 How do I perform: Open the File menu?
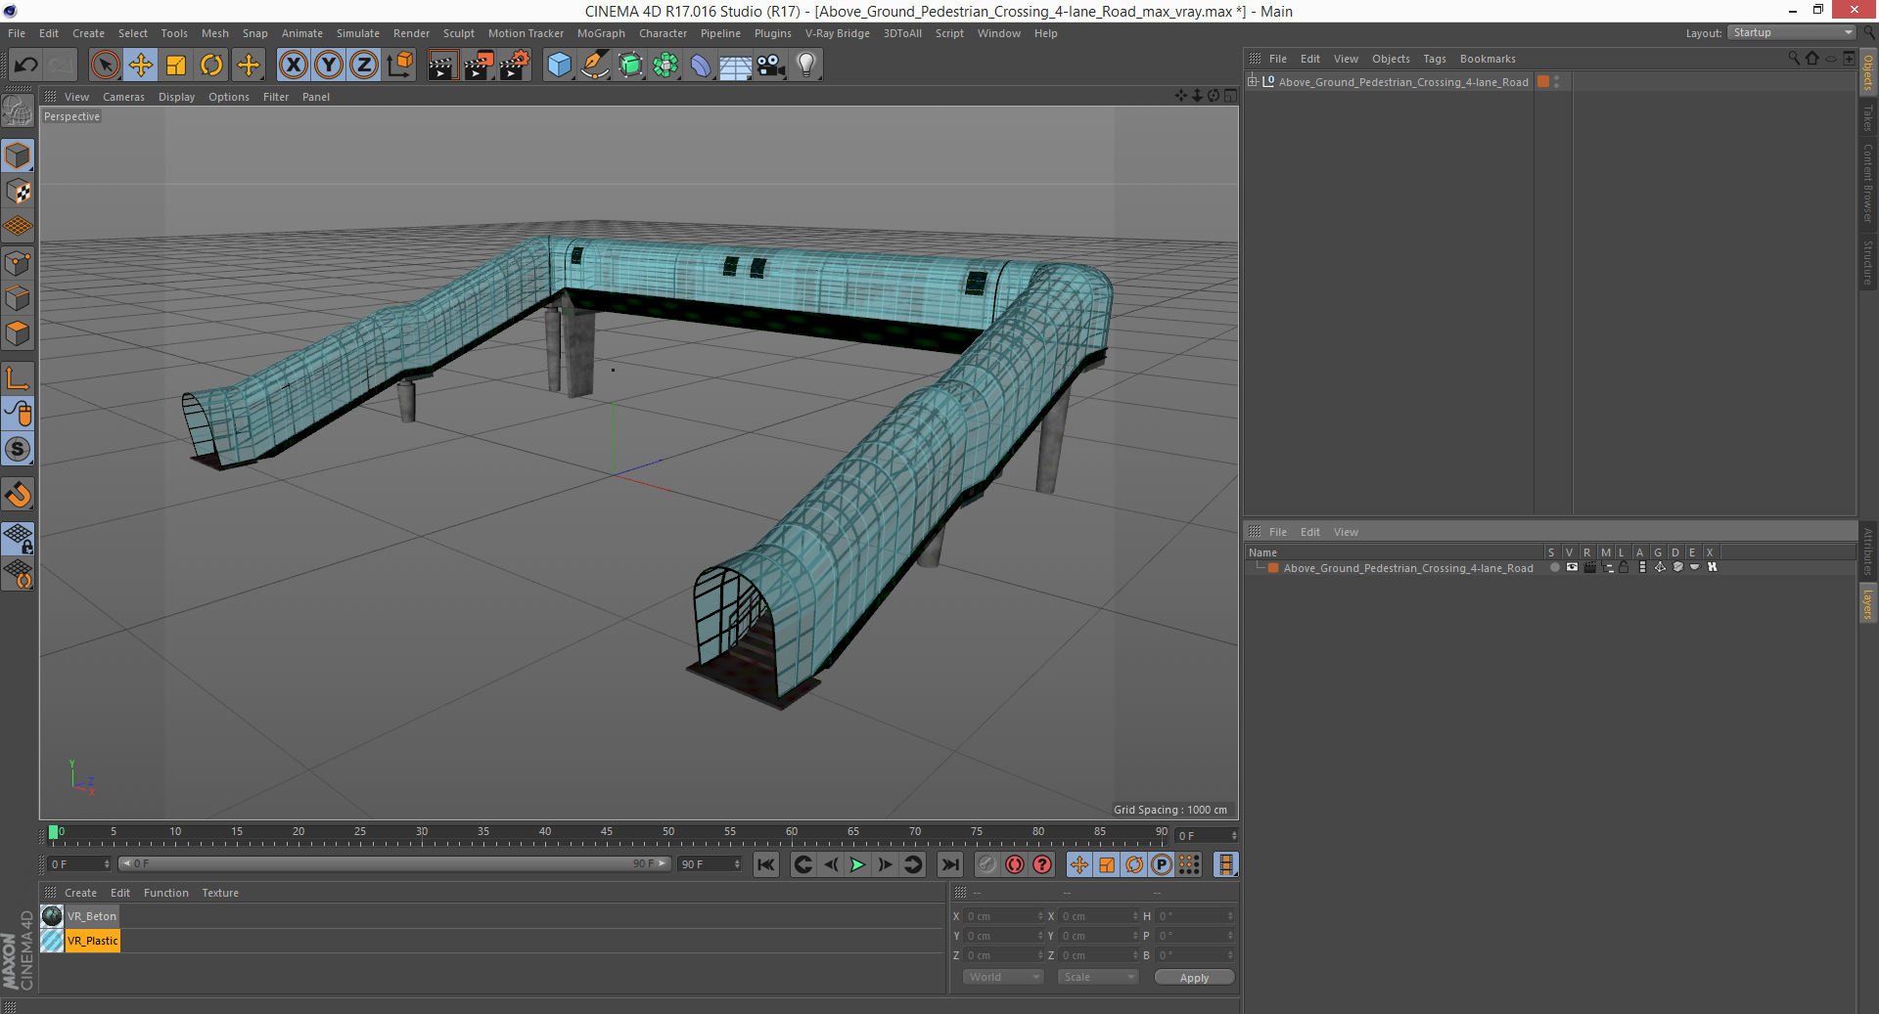tap(17, 33)
